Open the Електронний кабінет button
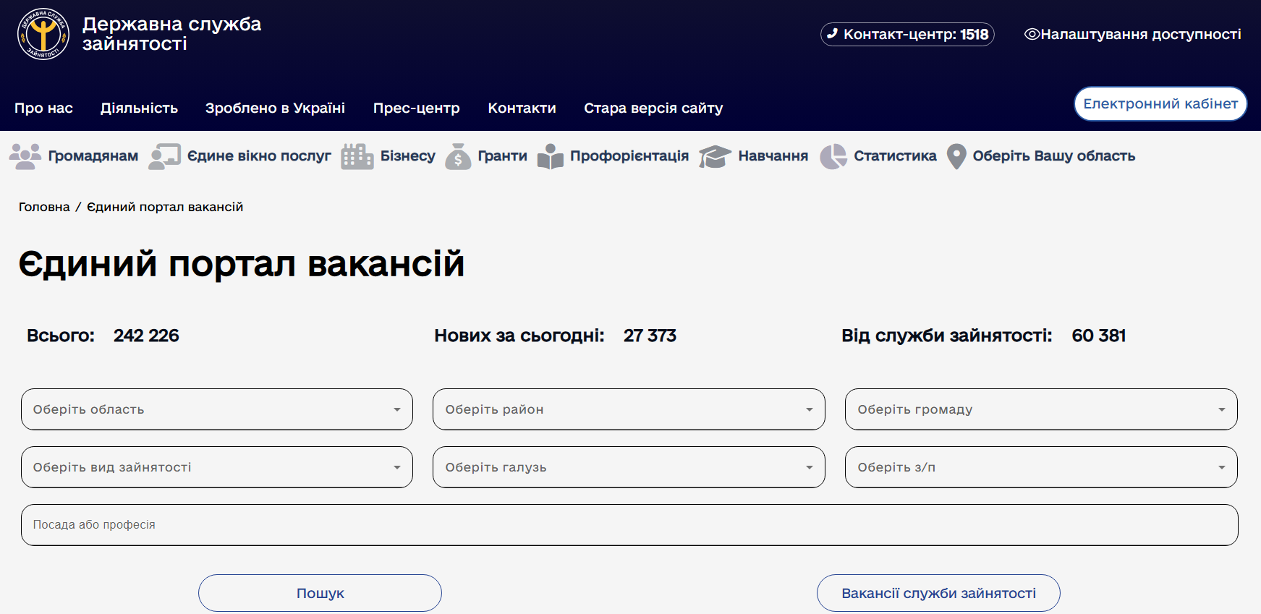 pos(1160,104)
